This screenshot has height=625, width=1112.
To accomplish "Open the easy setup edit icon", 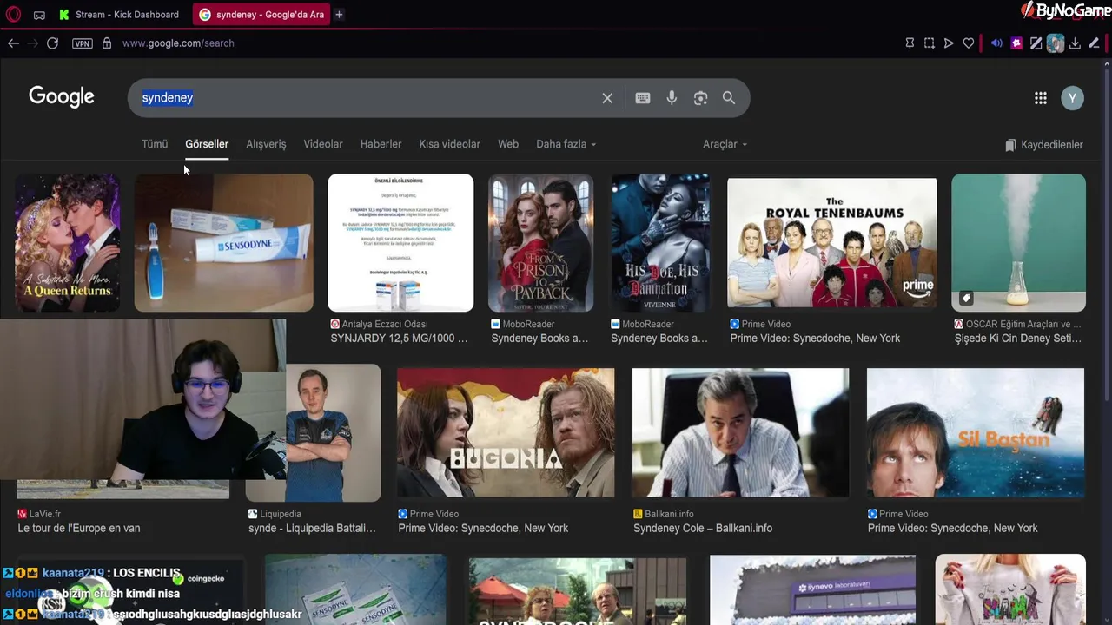I will pyautogui.click(x=1094, y=43).
